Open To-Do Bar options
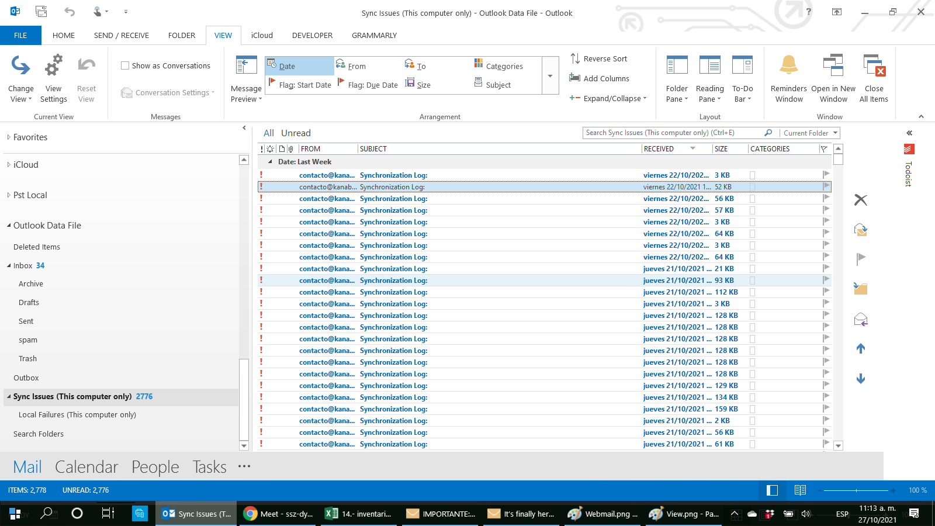The width and height of the screenshot is (935, 526). click(742, 79)
